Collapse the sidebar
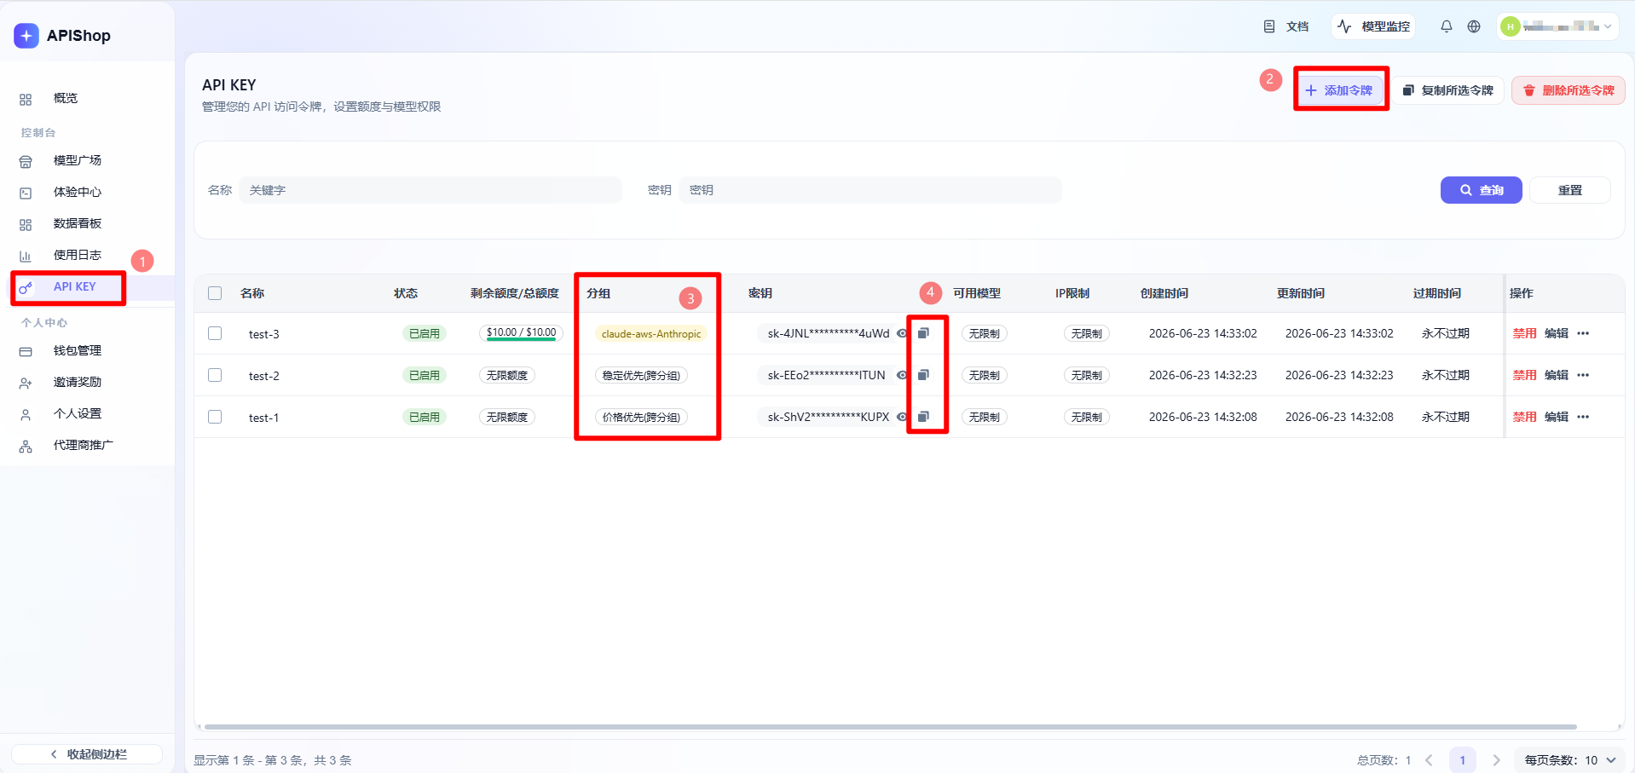 [87, 754]
